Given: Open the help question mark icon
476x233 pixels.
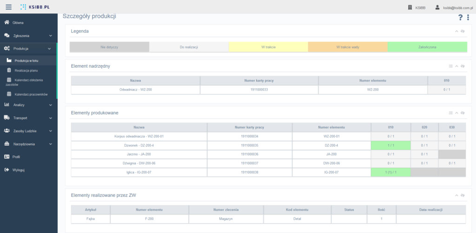Looking at the screenshot, I should point(460,18).
